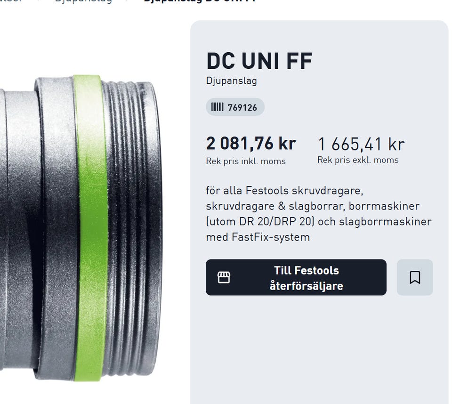Click the bold Djupanslag DC UNI FF breadcrumb
The height and width of the screenshot is (404, 452).
[x=200, y=1]
